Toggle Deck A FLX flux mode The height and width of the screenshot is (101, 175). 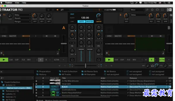pos(23,60)
